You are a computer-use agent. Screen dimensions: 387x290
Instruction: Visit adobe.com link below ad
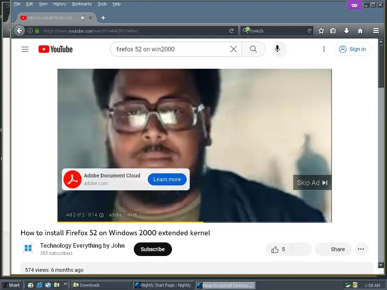pyautogui.click(x=123, y=215)
